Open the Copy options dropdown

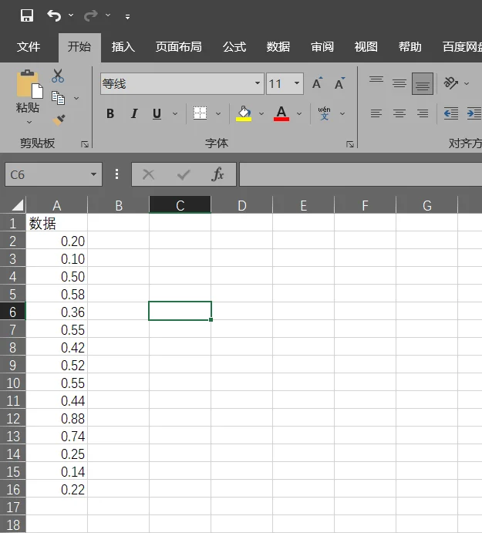76,98
